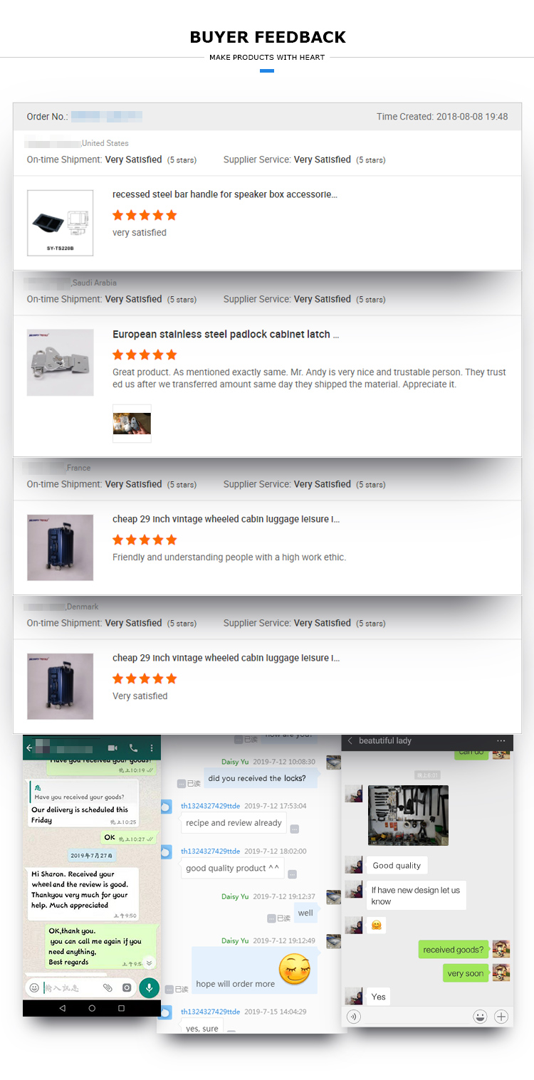Tap the green microphone voice message button
This screenshot has height=1080, width=534.
point(149,987)
